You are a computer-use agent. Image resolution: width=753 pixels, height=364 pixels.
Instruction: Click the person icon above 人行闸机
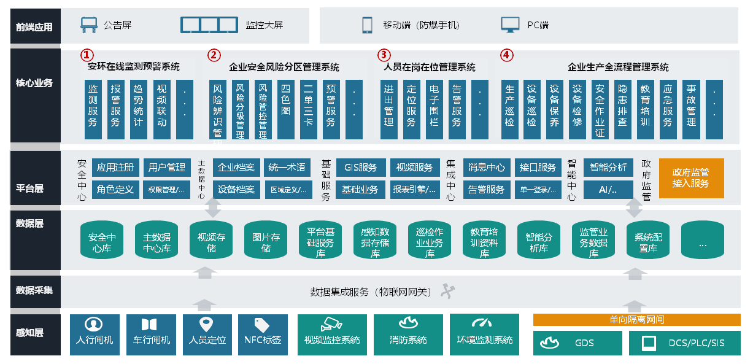(x=93, y=324)
